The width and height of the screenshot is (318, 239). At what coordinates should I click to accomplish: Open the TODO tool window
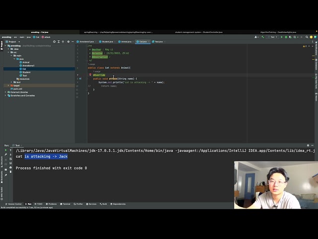(x=38, y=204)
